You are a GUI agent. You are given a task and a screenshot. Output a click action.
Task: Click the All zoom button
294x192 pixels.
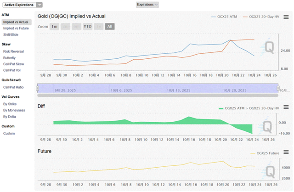point(109,26)
